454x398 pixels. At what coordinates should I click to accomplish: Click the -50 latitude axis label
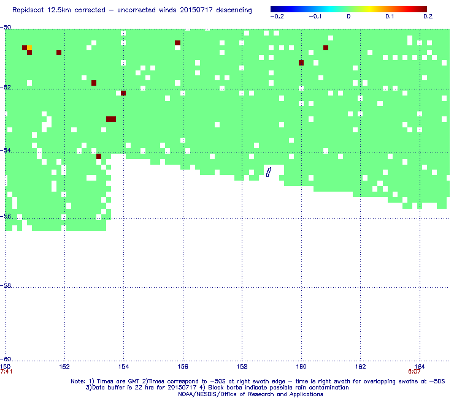click(6, 28)
